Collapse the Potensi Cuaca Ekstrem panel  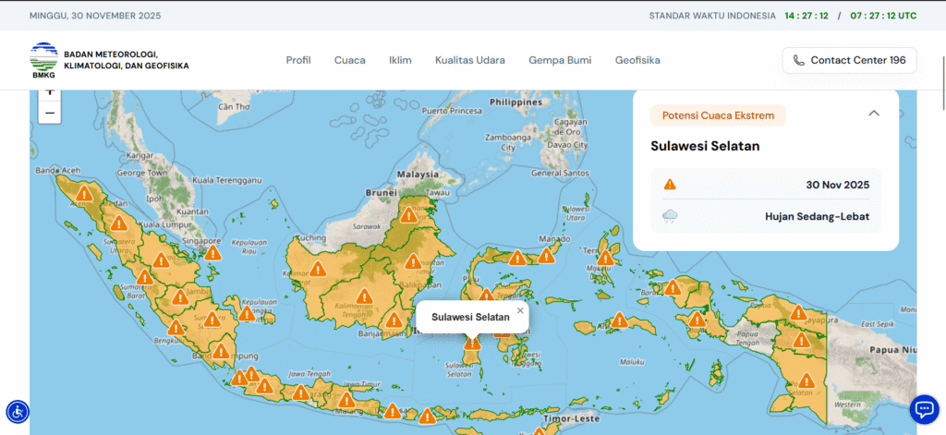[874, 114]
